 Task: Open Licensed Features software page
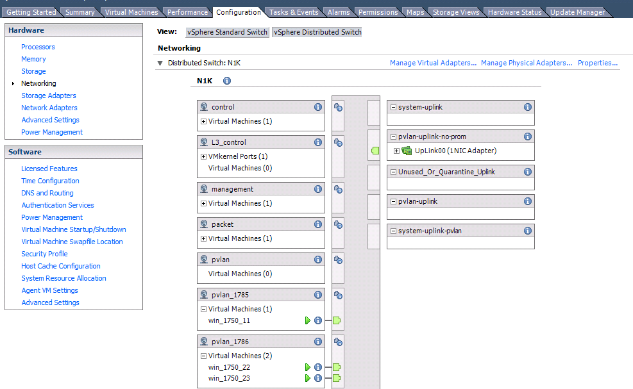[49, 169]
